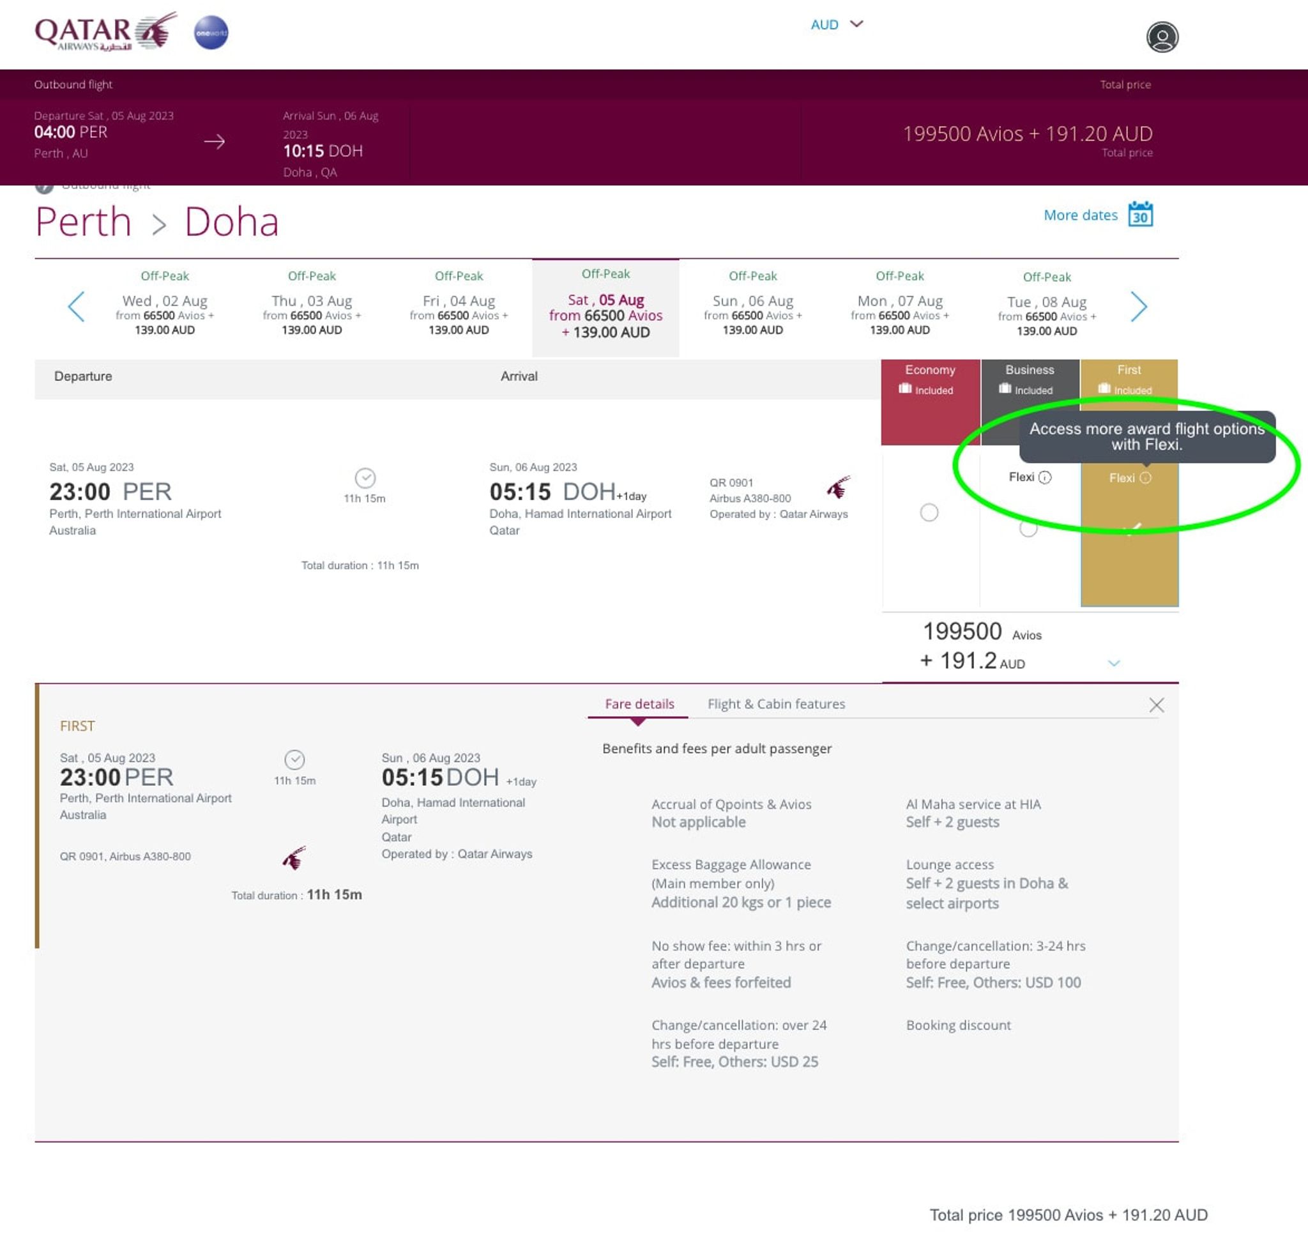The width and height of the screenshot is (1308, 1240).
Task: Click the 04:00 PER header departure time
Action: (x=71, y=132)
